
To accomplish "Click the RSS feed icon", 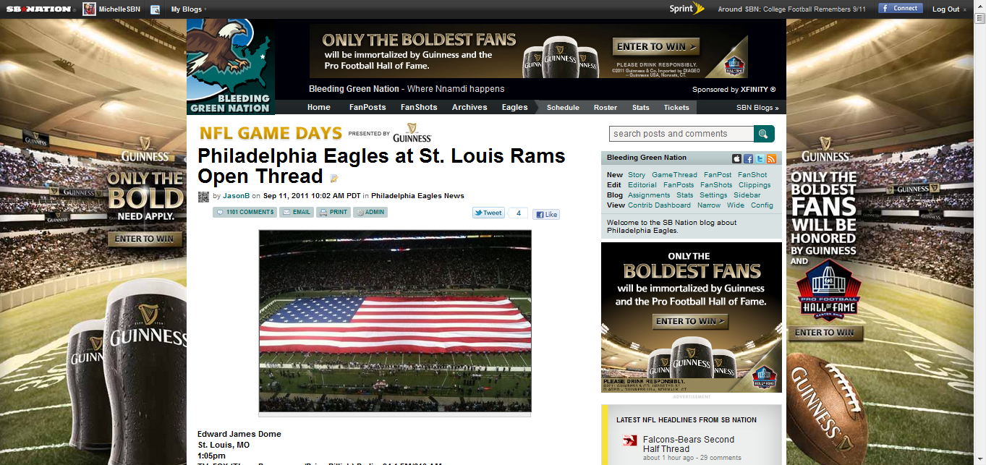I will tap(772, 158).
